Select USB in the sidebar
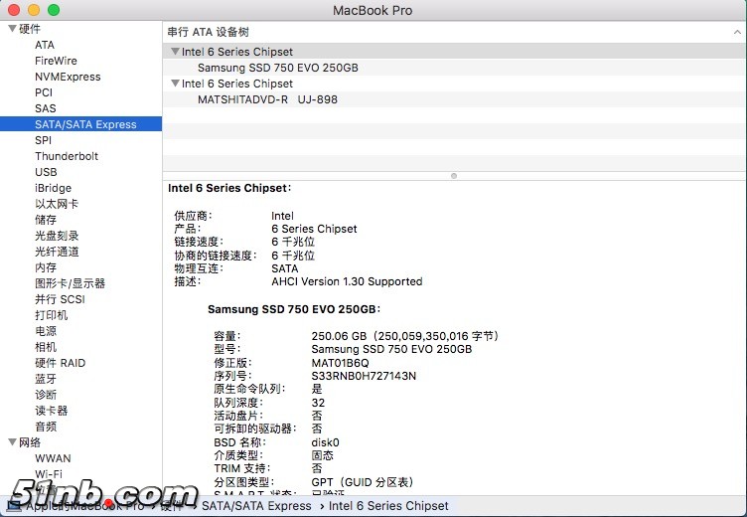 (x=46, y=172)
